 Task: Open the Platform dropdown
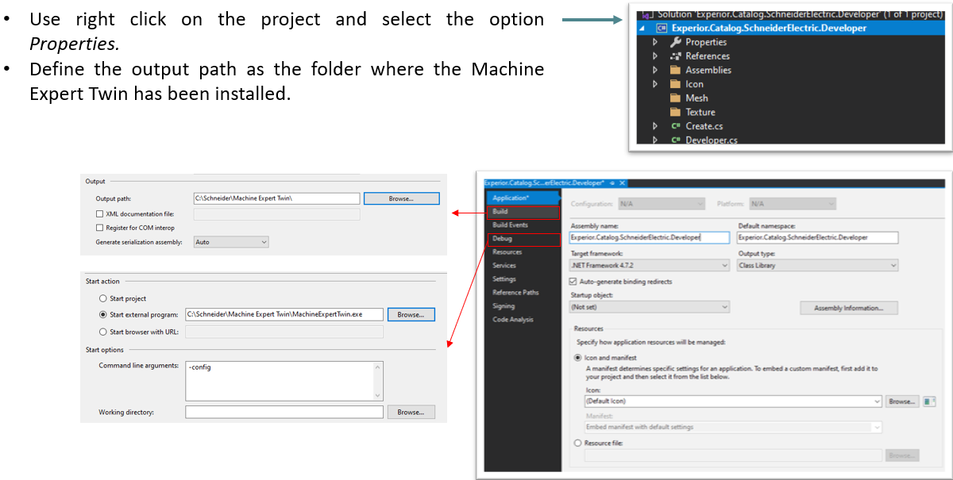(793, 204)
